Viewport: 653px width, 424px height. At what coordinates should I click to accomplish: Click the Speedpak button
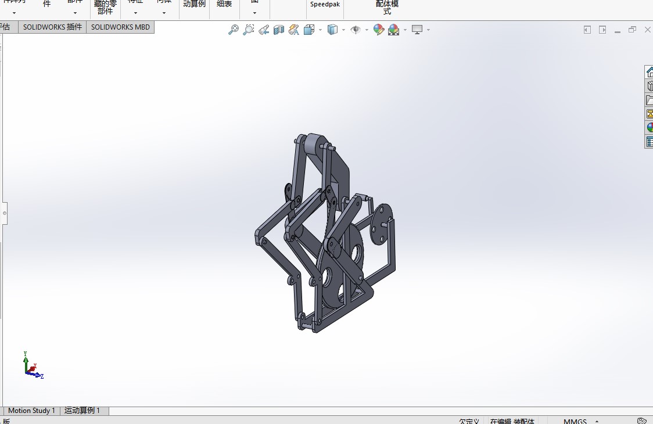(x=325, y=5)
